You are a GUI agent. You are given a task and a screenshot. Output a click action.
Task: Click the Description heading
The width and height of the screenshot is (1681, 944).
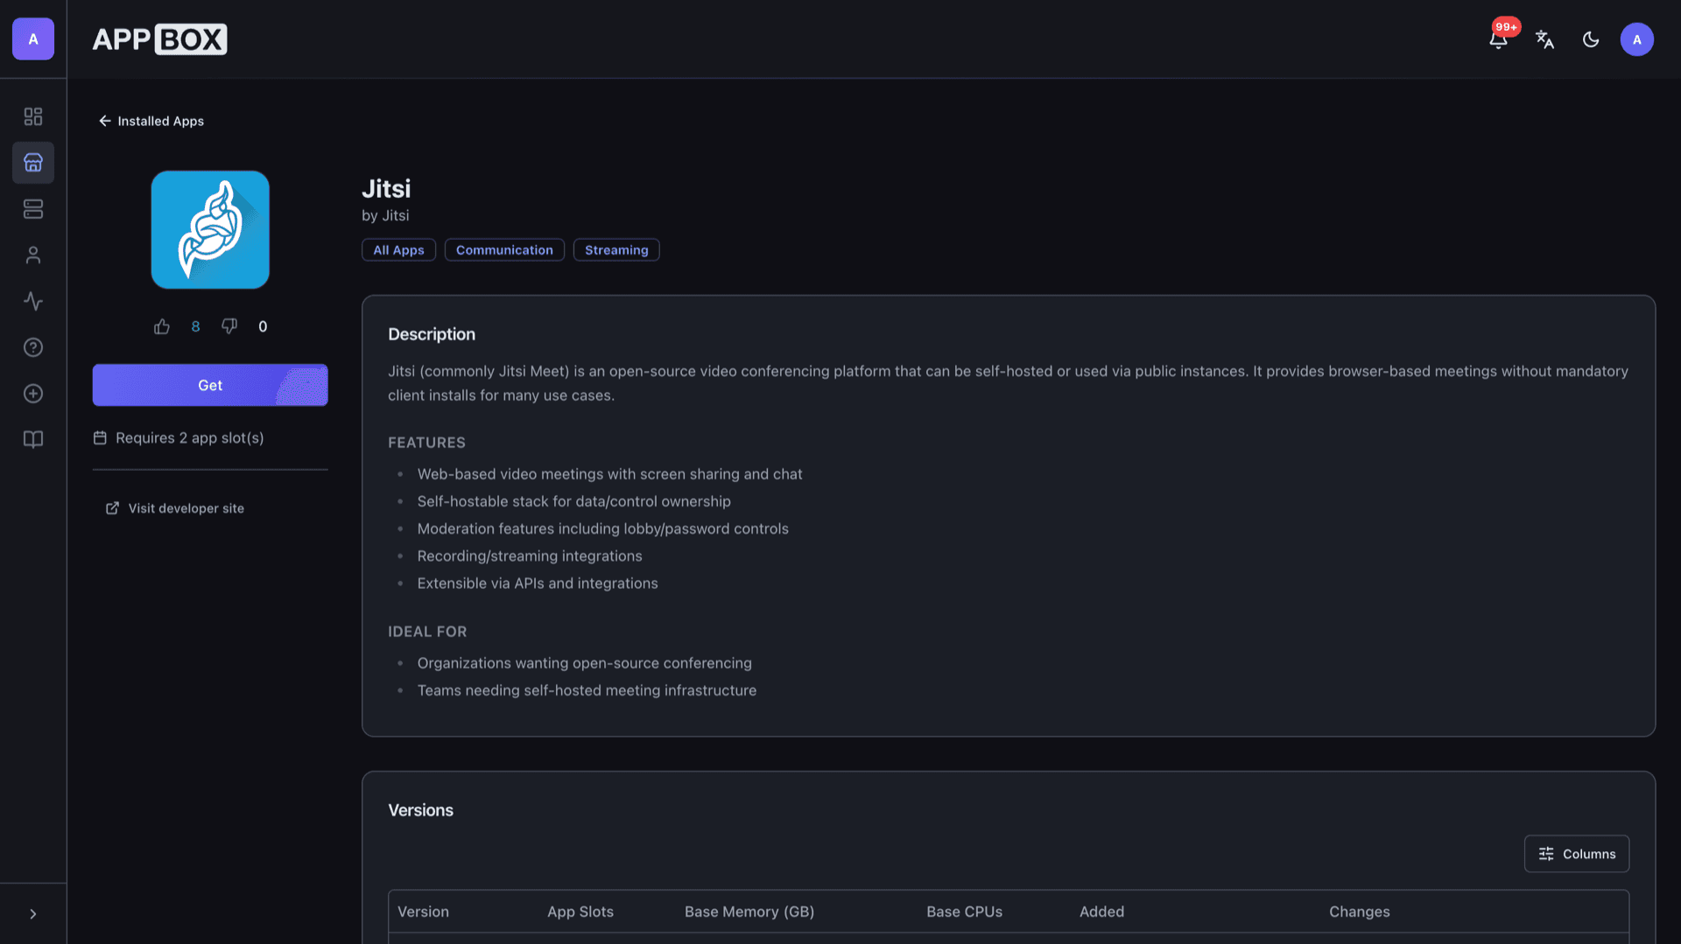432,334
